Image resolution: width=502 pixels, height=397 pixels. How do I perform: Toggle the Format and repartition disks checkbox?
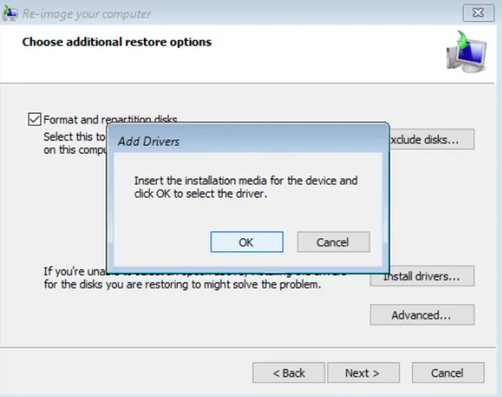[x=35, y=120]
